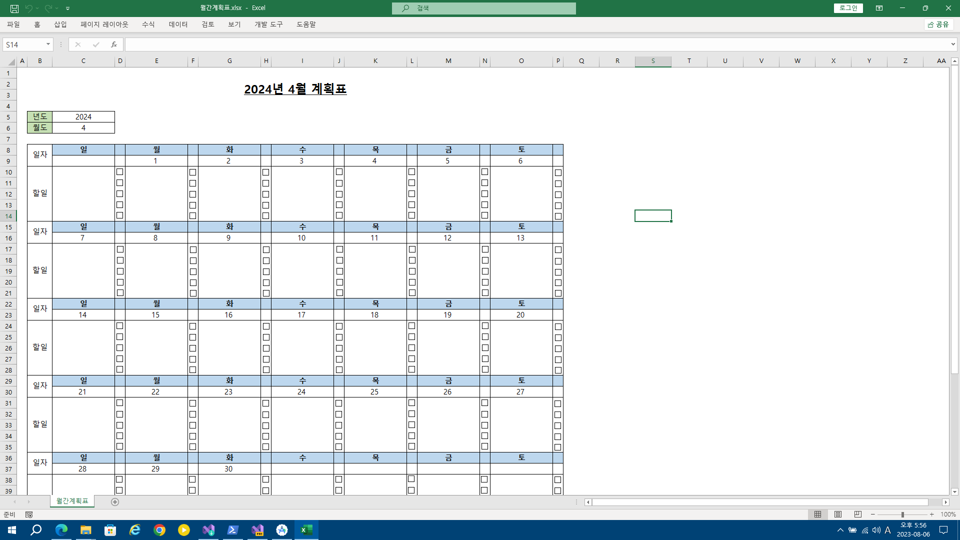Click the 공유 share button
The height and width of the screenshot is (540, 960).
coord(938,24)
